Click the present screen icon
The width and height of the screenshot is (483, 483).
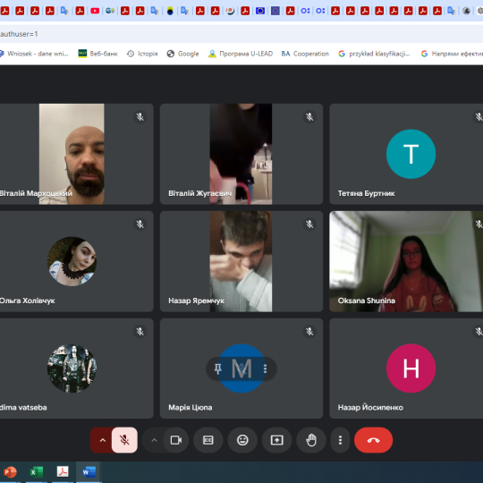coord(276,440)
